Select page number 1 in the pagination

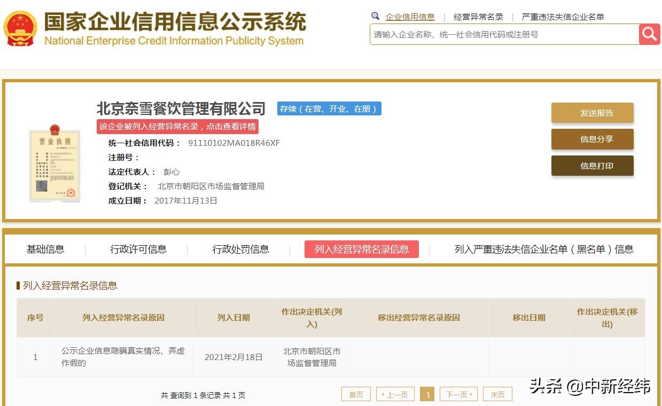coord(427,394)
